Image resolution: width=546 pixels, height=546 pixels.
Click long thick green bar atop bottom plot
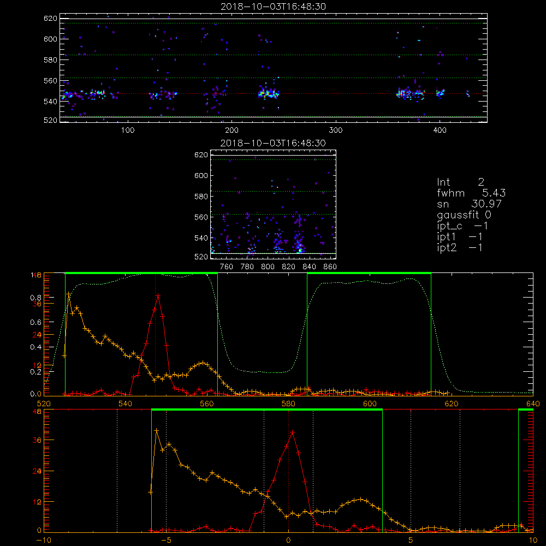[267, 410]
